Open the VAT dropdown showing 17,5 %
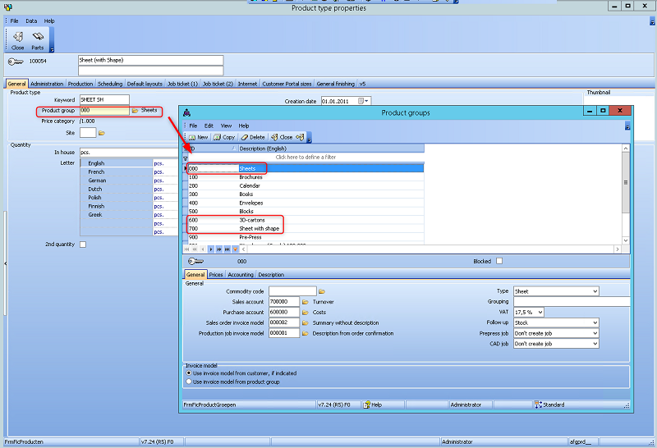 pos(540,313)
